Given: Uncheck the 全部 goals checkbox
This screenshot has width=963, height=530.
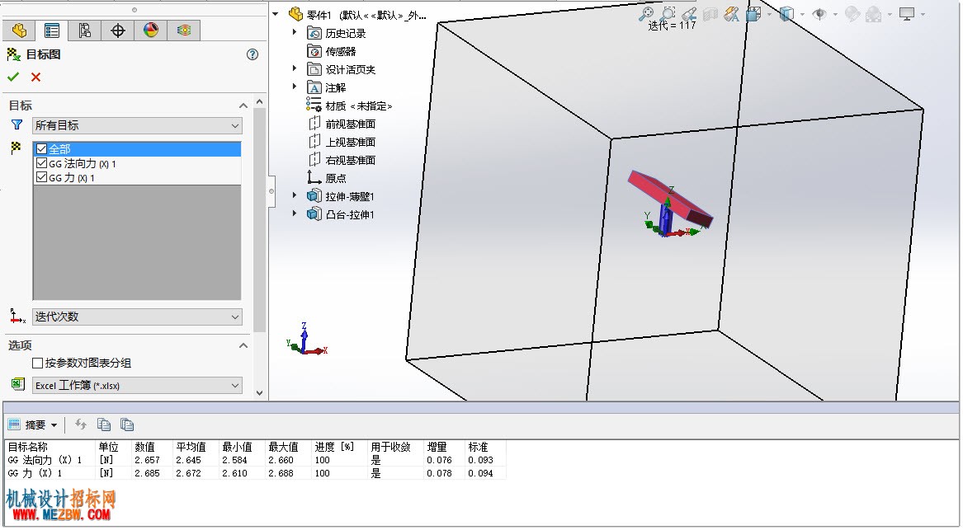Looking at the screenshot, I should point(42,148).
